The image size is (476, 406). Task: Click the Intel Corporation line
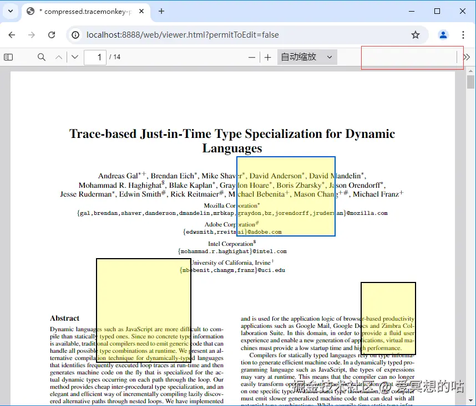[232, 244]
